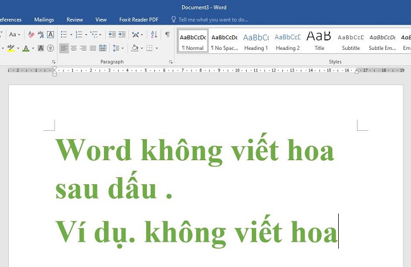The height and width of the screenshot is (267, 411).
Task: Click the Bullets list icon
Action: pos(63,35)
